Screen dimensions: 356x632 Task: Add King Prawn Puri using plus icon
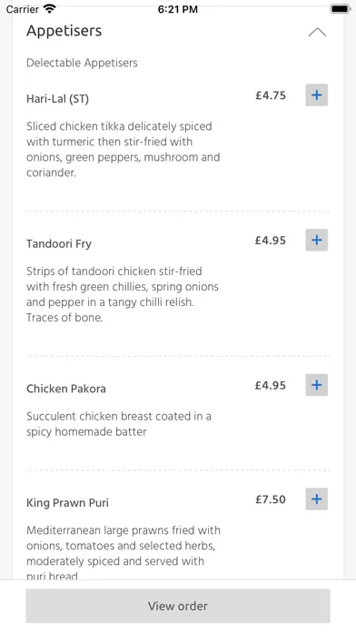coord(316,499)
